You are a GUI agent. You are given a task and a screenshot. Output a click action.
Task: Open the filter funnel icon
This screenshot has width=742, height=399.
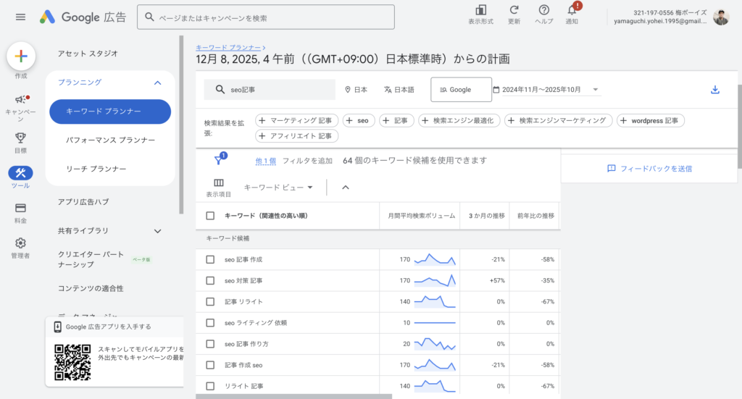(218, 160)
